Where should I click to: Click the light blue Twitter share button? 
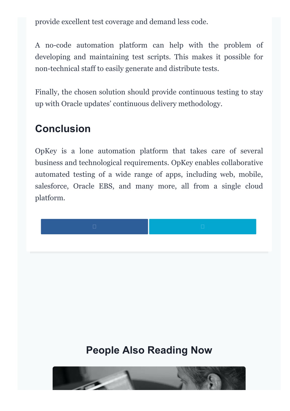[202, 226]
